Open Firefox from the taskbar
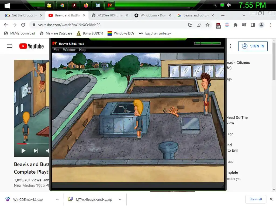The height and width of the screenshot is (207, 276). 86,5
